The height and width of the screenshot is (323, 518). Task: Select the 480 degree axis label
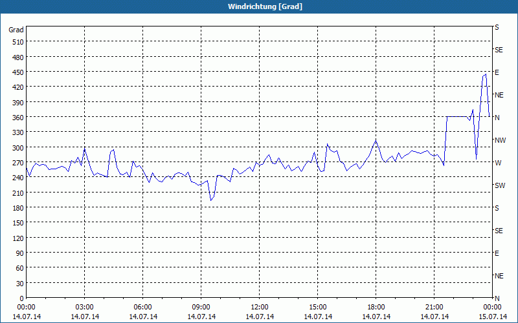tap(18, 57)
